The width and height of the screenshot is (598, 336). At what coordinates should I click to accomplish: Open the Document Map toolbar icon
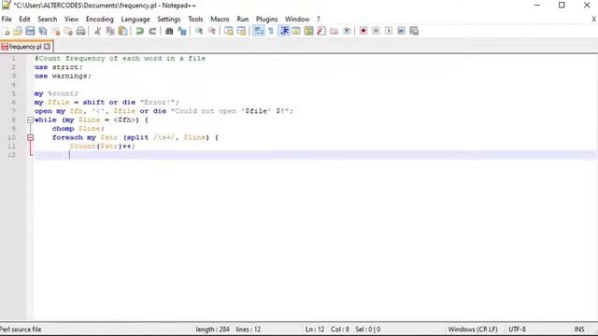tap(309, 31)
